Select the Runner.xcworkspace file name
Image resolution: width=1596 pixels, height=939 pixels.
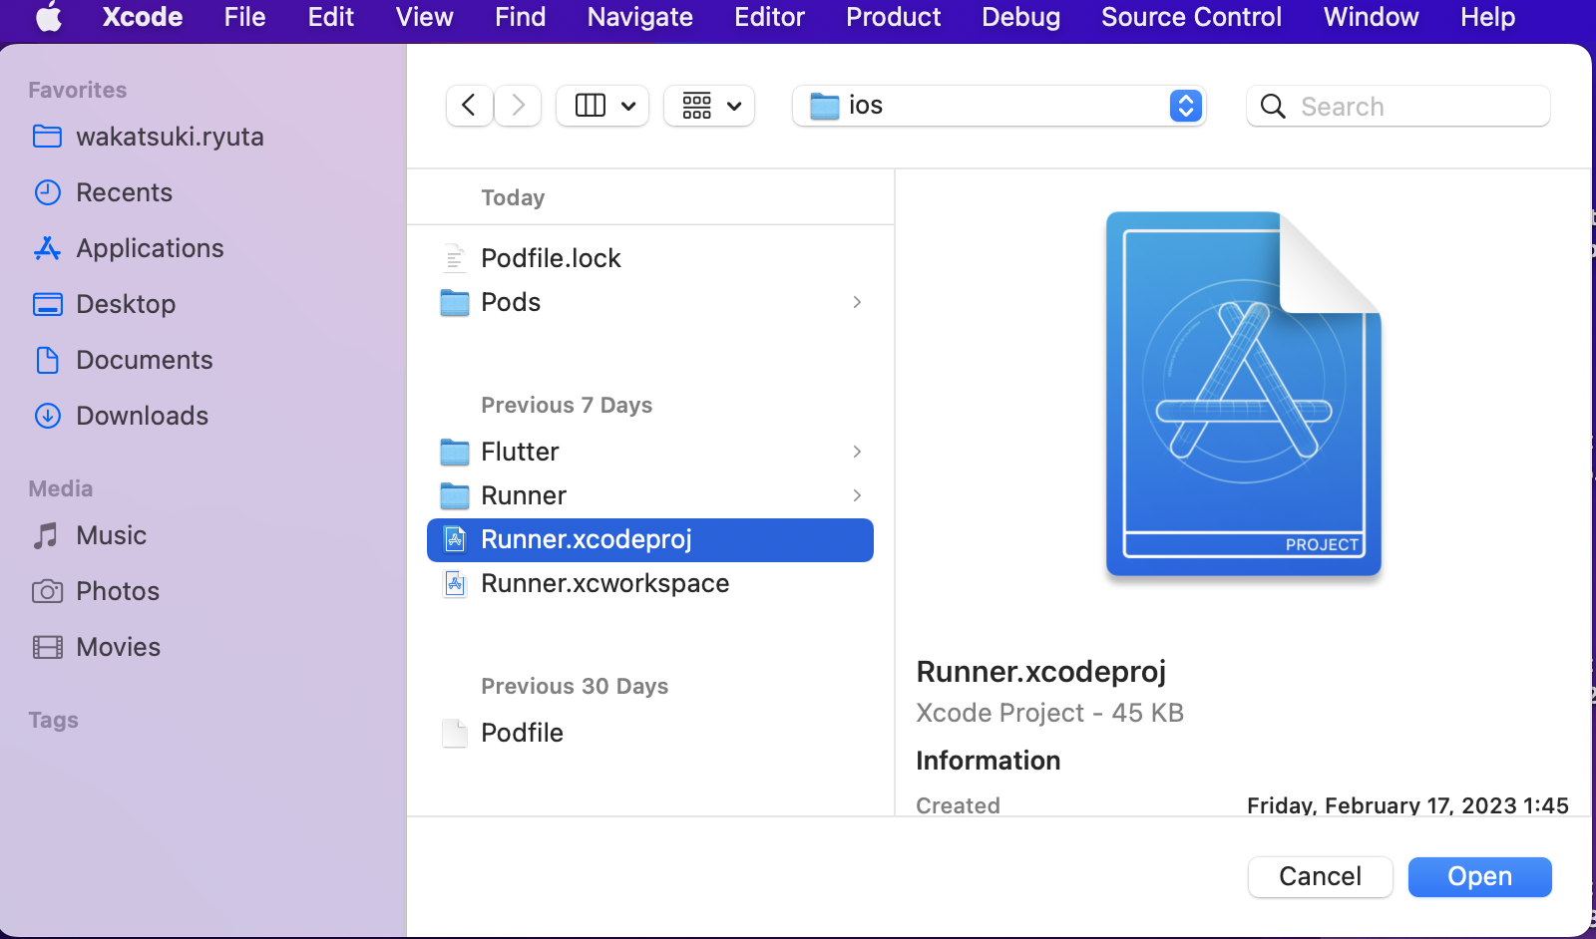point(604,583)
